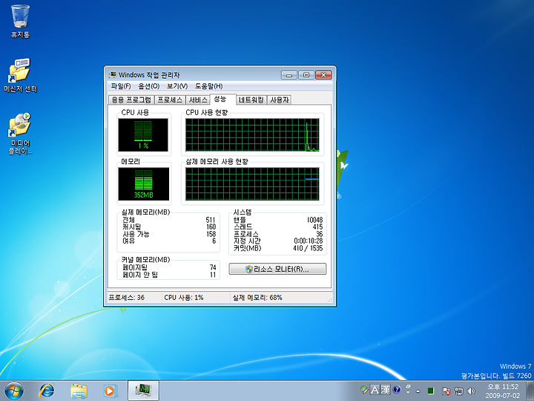Click the 페이징됨 value 74
Image resolution: width=534 pixels, height=401 pixels.
click(x=213, y=267)
